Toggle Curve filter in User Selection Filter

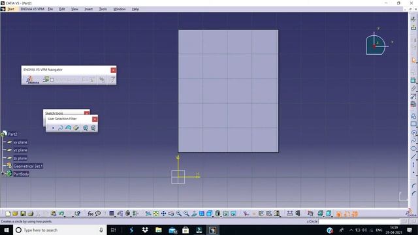tap(61, 128)
